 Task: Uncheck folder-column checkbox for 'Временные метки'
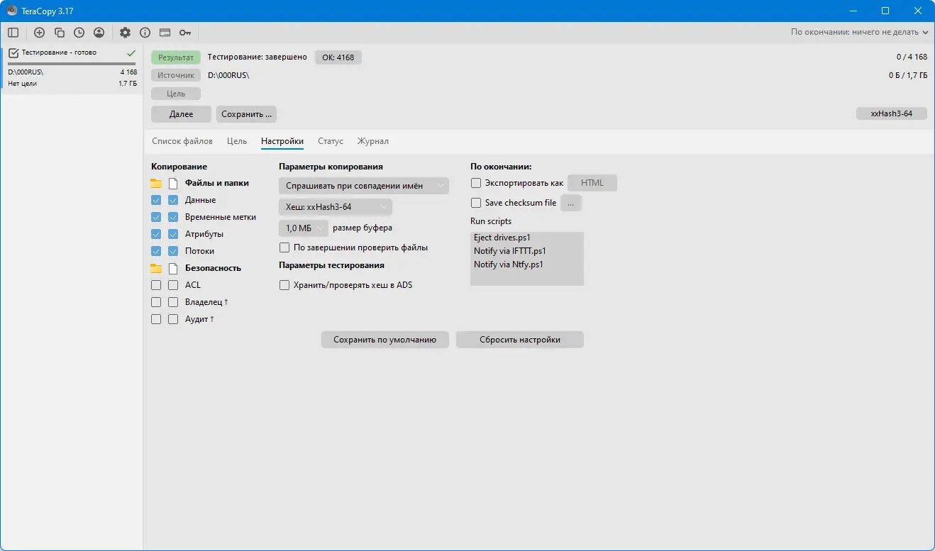156,217
